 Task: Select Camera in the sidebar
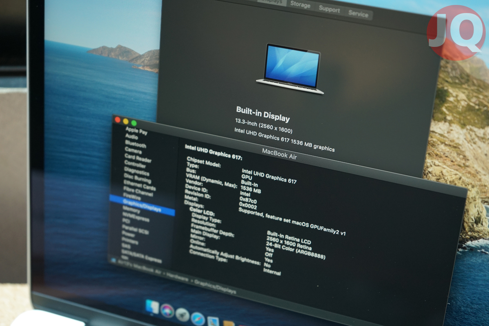[x=133, y=150]
